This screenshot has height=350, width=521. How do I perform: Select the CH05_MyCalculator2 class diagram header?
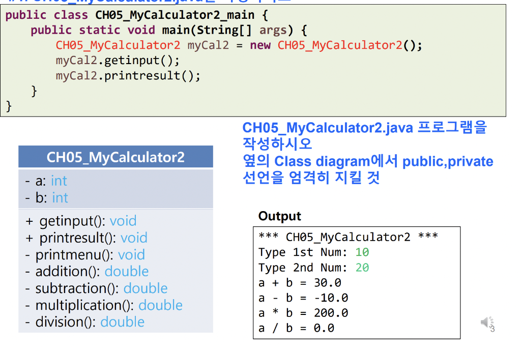point(115,157)
